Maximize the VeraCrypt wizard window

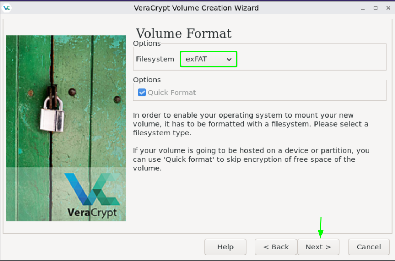pos(375,8)
